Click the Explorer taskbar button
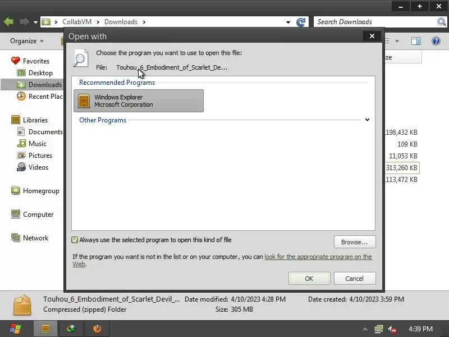This screenshot has height=337, width=449. pos(45,329)
